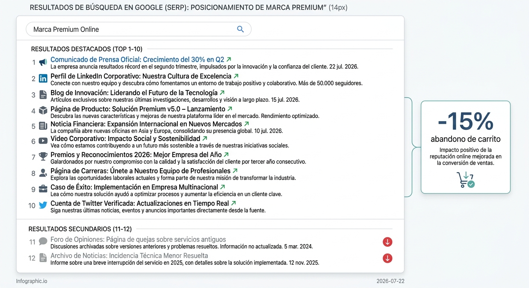The image size is (529, 288).
Task: Click green arrow after Página de Producto title
Action: point(230,109)
